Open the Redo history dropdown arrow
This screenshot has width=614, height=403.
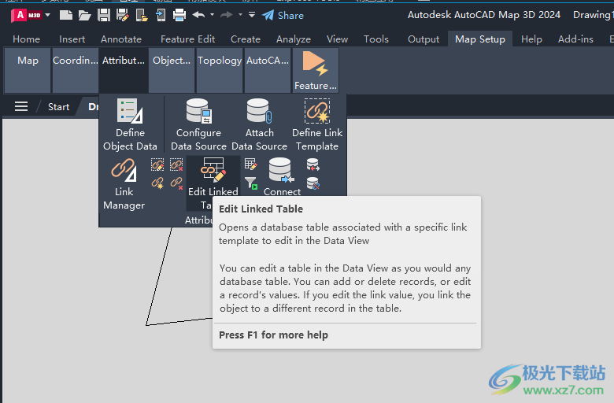240,15
